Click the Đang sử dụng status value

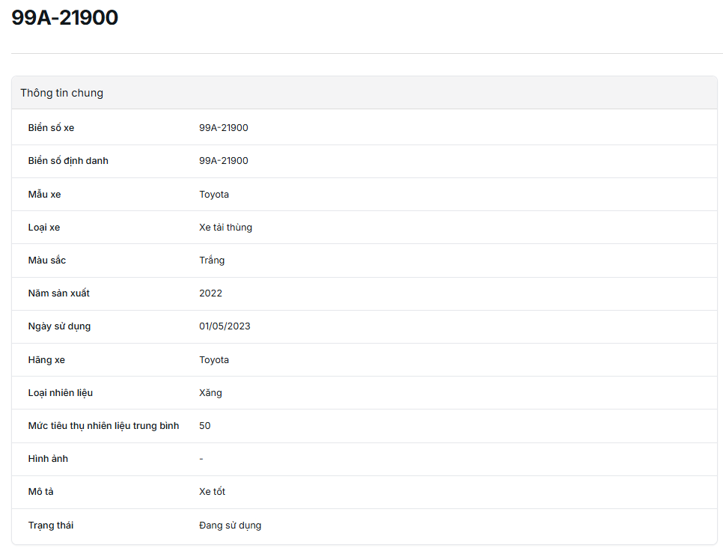[x=230, y=526]
